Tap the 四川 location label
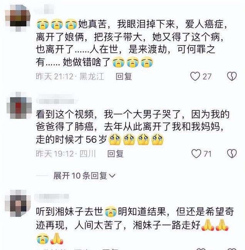The height and width of the screenshot is (250, 245). (x=87, y=154)
